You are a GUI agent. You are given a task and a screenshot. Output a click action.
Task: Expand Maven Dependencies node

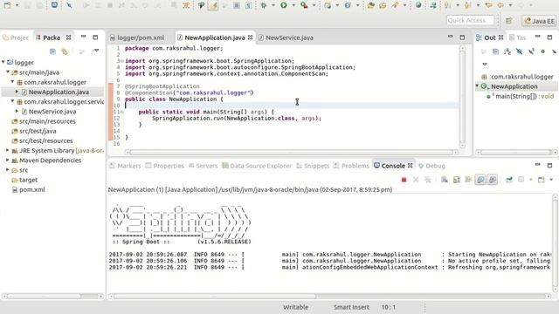(x=8, y=160)
